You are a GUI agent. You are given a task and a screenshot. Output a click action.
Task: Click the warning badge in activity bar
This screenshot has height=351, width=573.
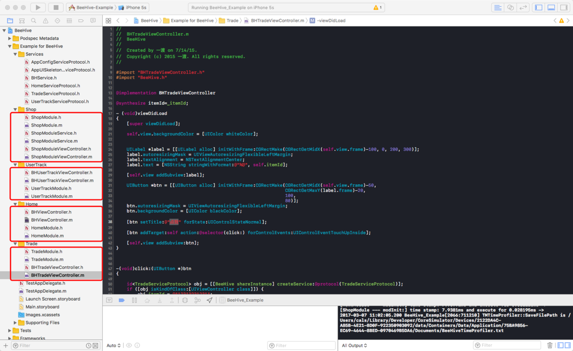pos(378,8)
